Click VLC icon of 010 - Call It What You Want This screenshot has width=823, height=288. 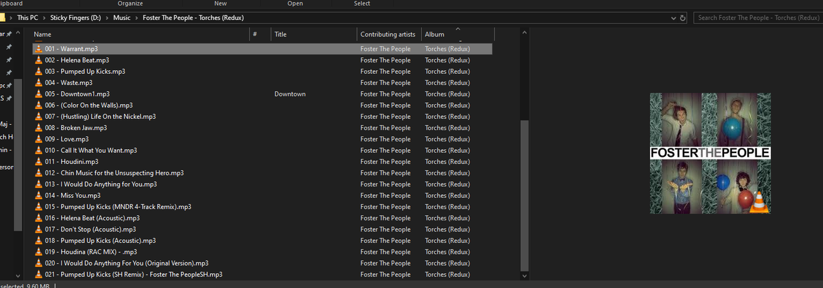point(39,150)
